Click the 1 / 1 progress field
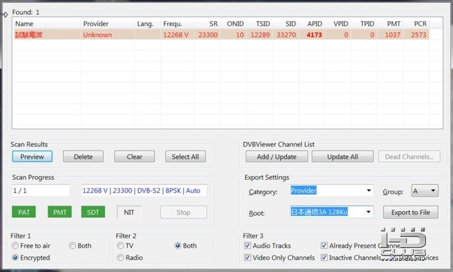This screenshot has height=272, width=453. tap(41, 190)
